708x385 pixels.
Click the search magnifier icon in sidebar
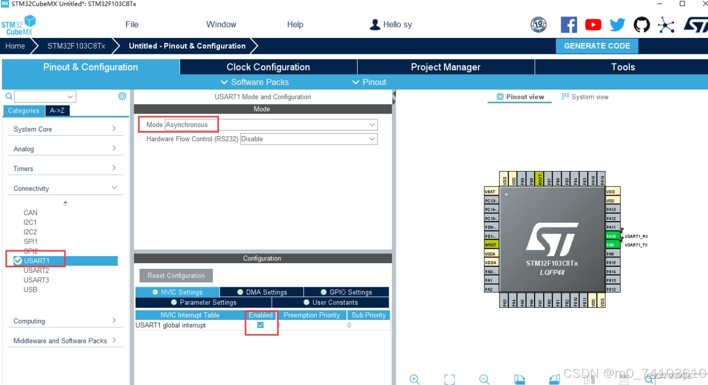click(x=9, y=96)
